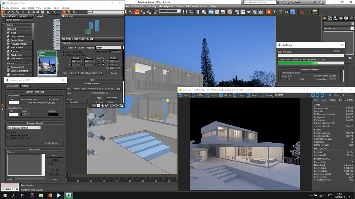Open the LightMix tab

(349, 100)
